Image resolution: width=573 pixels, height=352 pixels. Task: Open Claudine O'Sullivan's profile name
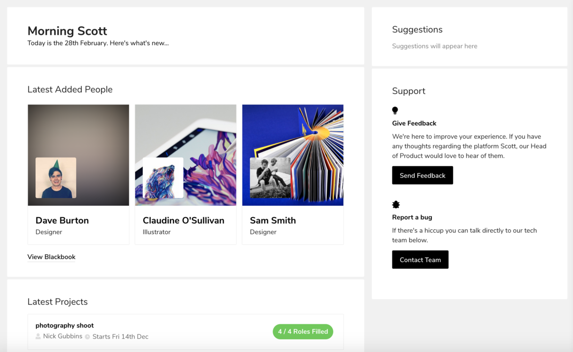point(183,221)
